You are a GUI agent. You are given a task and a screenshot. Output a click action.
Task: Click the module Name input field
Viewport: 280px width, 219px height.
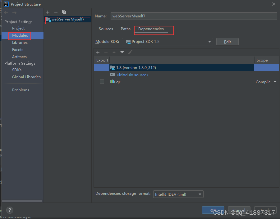pos(194,16)
